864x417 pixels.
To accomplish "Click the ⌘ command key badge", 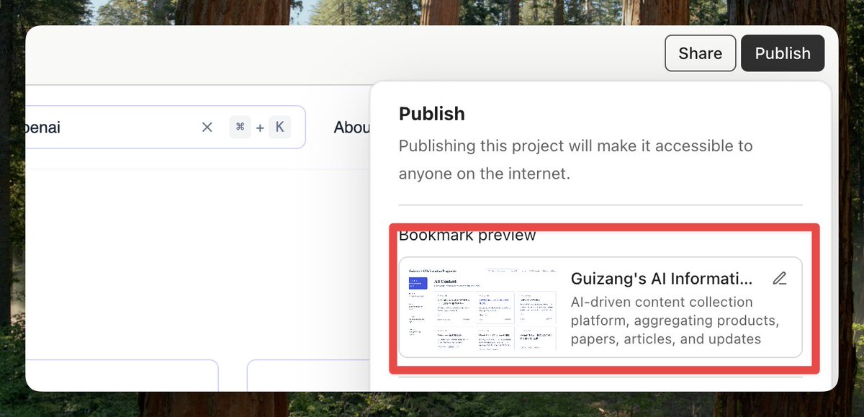I will coord(240,127).
